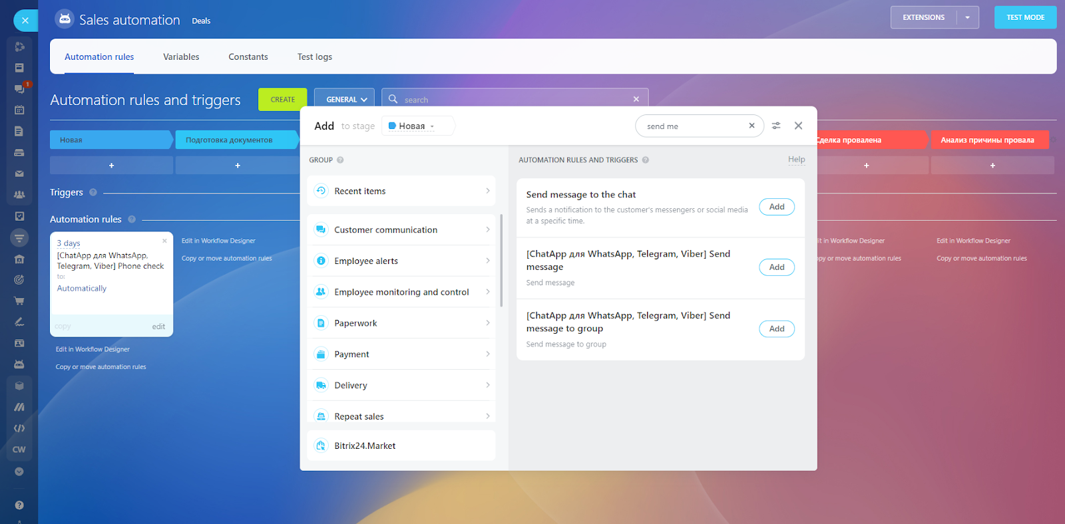This screenshot has width=1065, height=524.
Task: Open the help question icon in sidebar
Action: click(19, 505)
